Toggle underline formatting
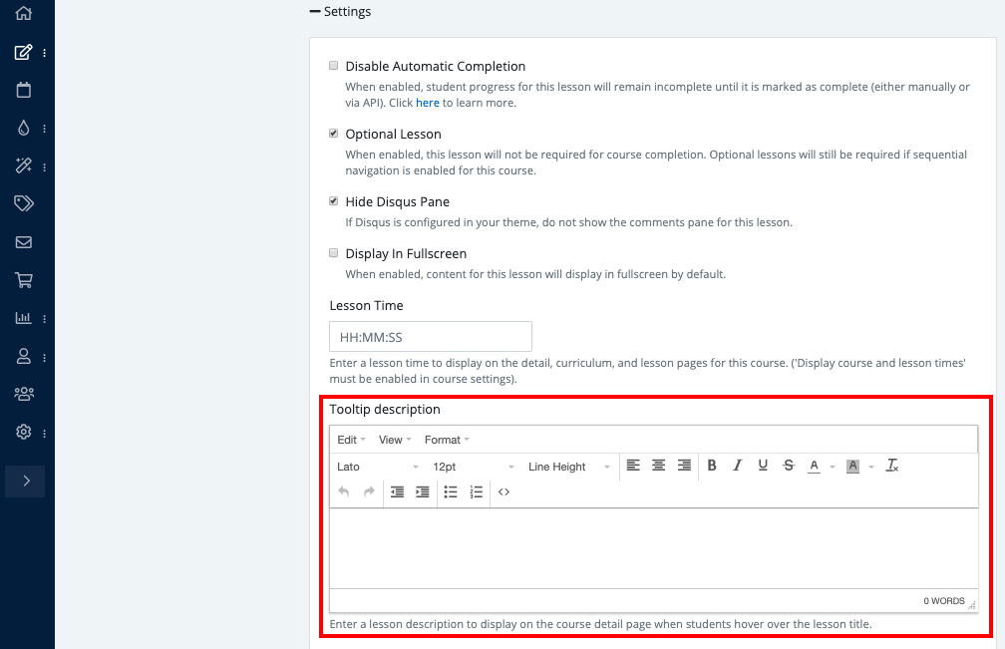Image resolution: width=1005 pixels, height=649 pixels. (x=763, y=466)
